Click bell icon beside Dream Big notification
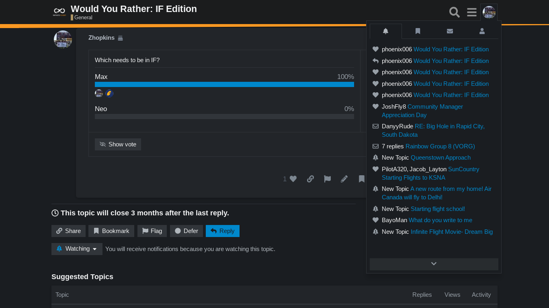Image resolution: width=549 pixels, height=308 pixels. pos(375,232)
